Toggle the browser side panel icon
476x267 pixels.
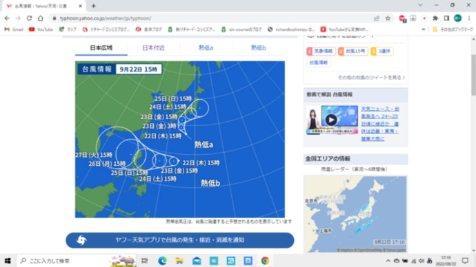coord(446,18)
